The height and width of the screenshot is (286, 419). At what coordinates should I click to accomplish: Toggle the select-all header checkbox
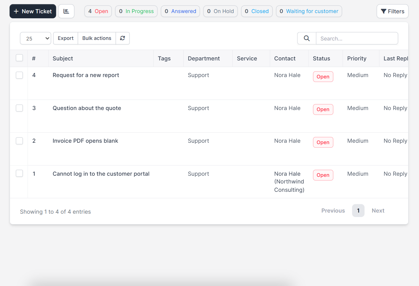pyautogui.click(x=19, y=58)
